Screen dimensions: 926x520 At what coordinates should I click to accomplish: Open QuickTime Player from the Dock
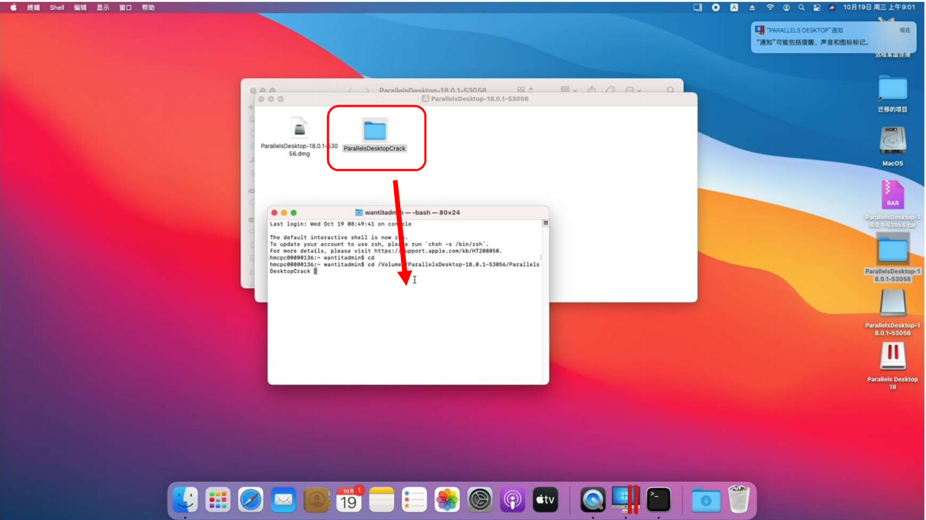point(593,500)
